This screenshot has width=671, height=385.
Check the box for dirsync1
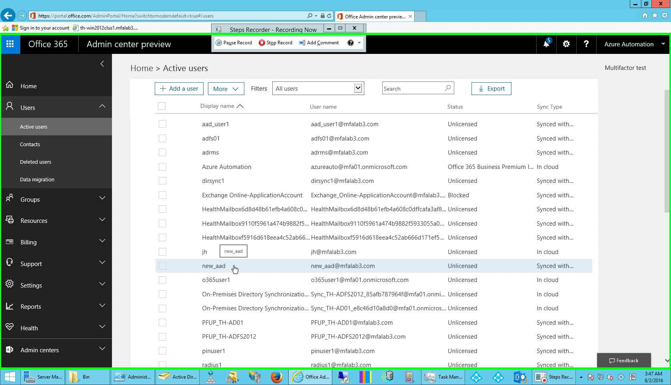point(162,181)
